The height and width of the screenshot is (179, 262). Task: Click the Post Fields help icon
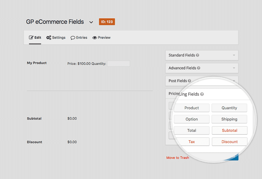[x=189, y=81]
